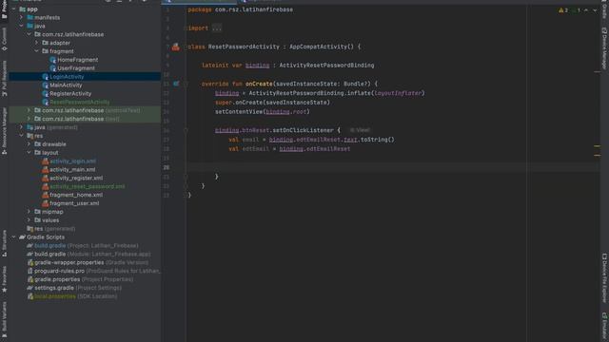The width and height of the screenshot is (609, 342).
Task: Open the Emulator side panel
Action: tap(604, 327)
